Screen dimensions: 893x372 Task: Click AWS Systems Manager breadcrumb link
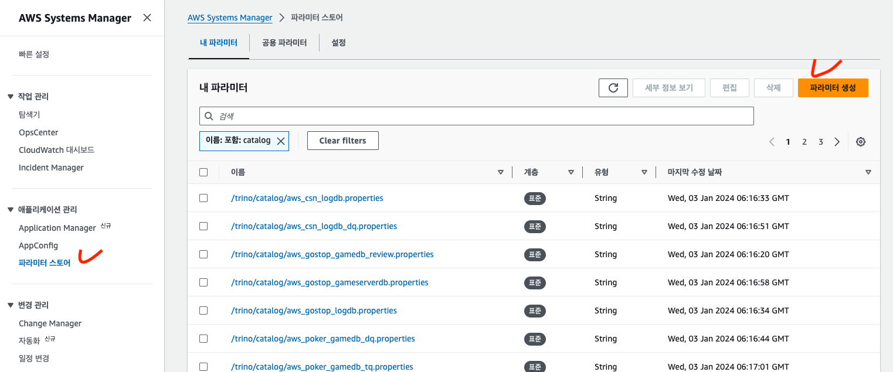(230, 18)
